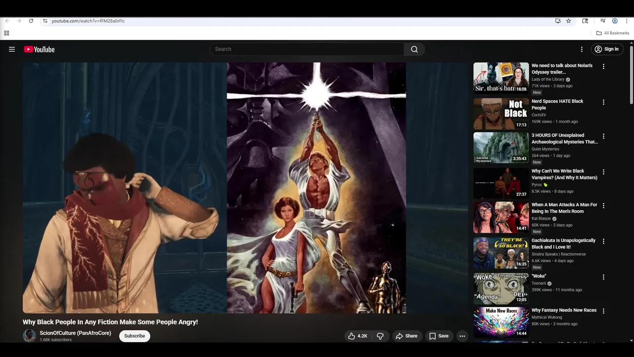This screenshot has width=634, height=357.
Task: Click the Sign in button
Action: point(607,49)
